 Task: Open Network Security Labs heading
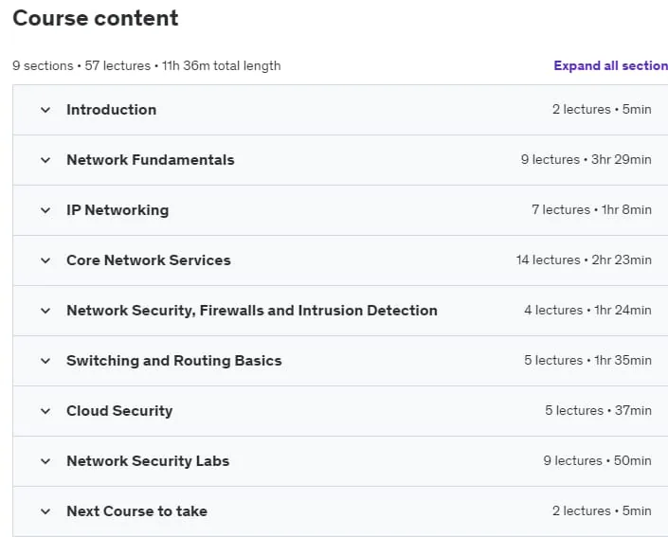[148, 461]
